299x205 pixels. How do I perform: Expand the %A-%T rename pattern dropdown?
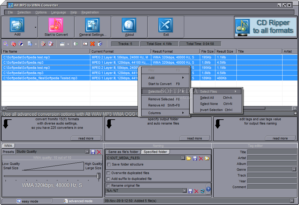184,191
